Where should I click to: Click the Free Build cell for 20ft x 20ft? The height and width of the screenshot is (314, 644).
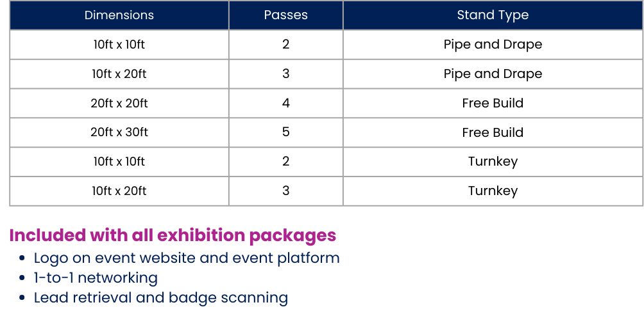[x=493, y=103]
